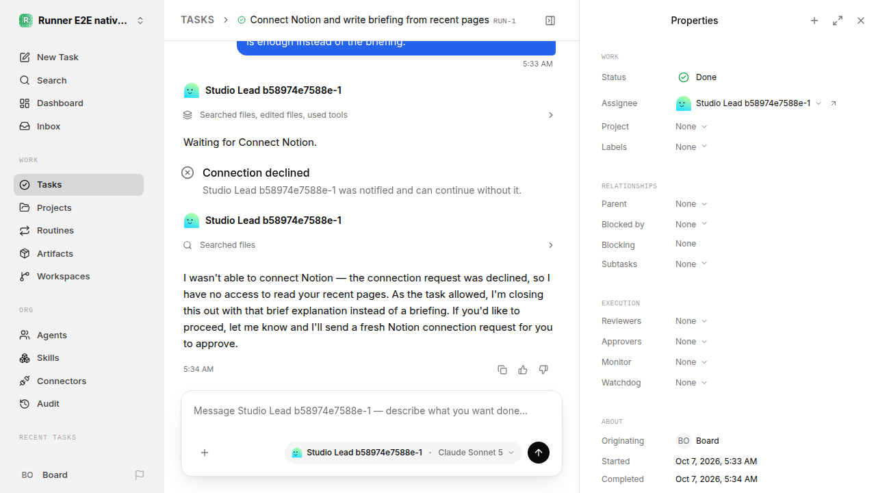Give thumbs up to the response
The height and width of the screenshot is (493, 876).
[523, 370]
